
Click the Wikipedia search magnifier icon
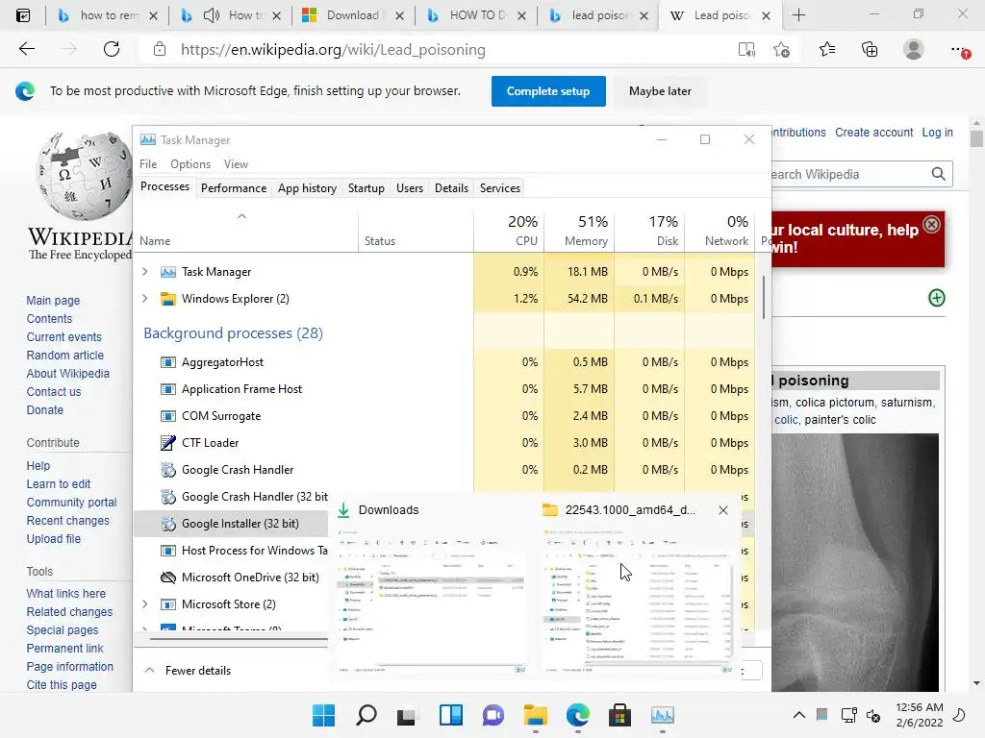[938, 174]
